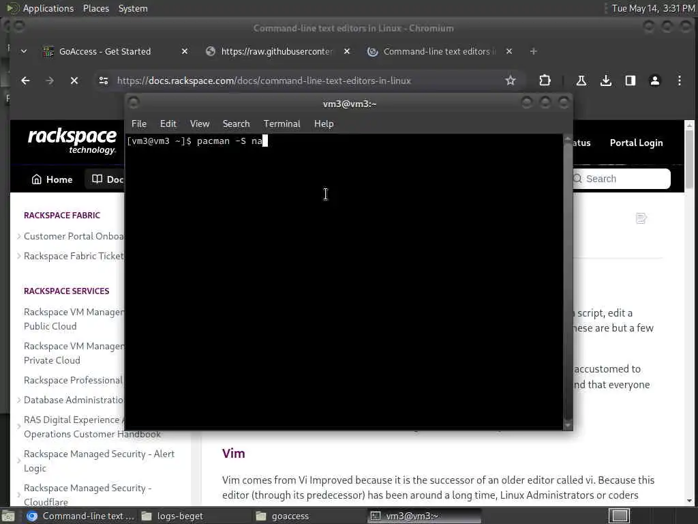Open Rackspace VM Management Public Cloud
The height and width of the screenshot is (524, 698).
click(74, 319)
